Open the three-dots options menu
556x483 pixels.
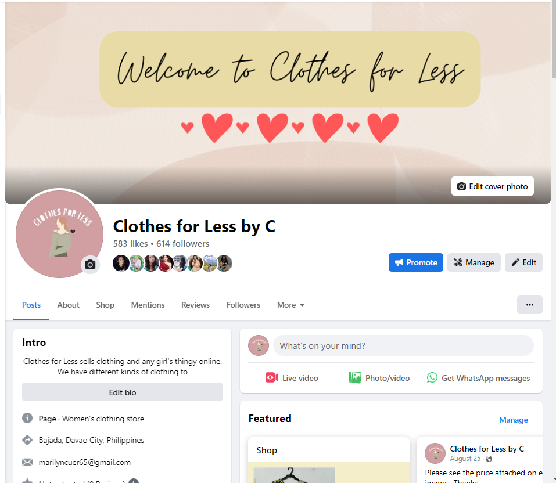(529, 305)
